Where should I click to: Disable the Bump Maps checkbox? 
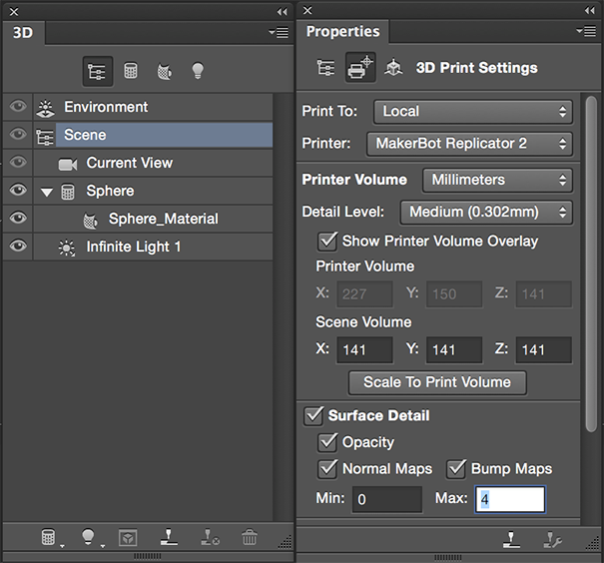(x=455, y=468)
